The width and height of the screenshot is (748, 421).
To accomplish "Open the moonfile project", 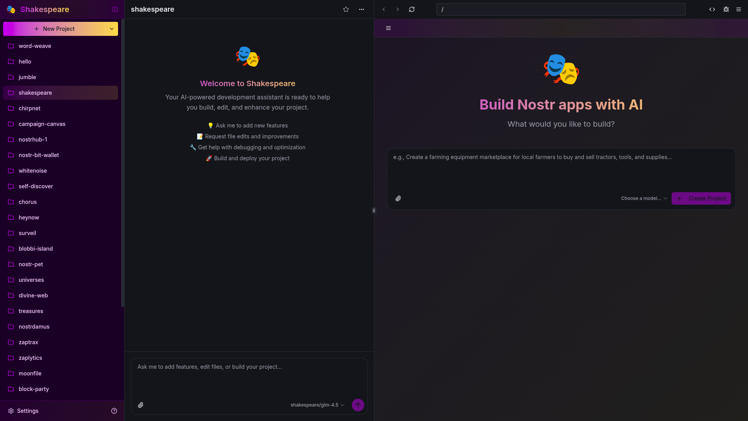I will point(60,373).
